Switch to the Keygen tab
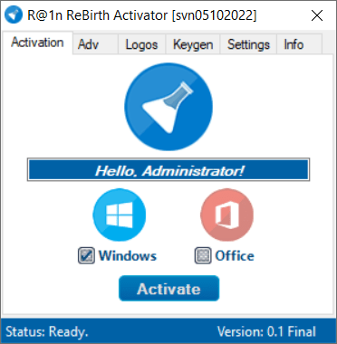Screen dimensions: 337x344 click(193, 44)
